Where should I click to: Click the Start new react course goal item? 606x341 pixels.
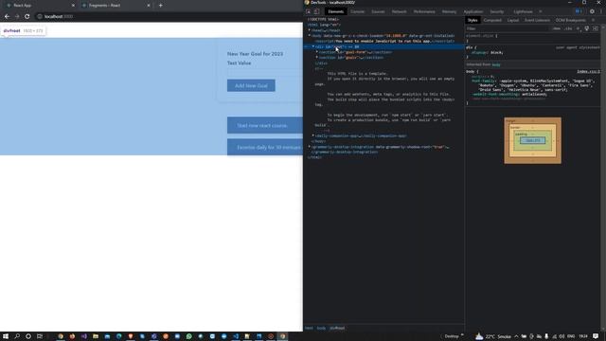click(265, 125)
